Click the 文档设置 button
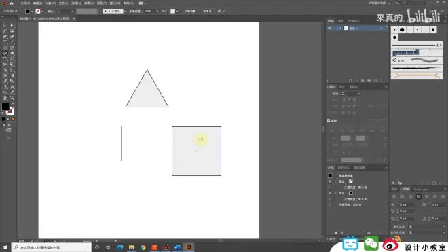The height and width of the screenshot is (252, 448). click(x=190, y=11)
